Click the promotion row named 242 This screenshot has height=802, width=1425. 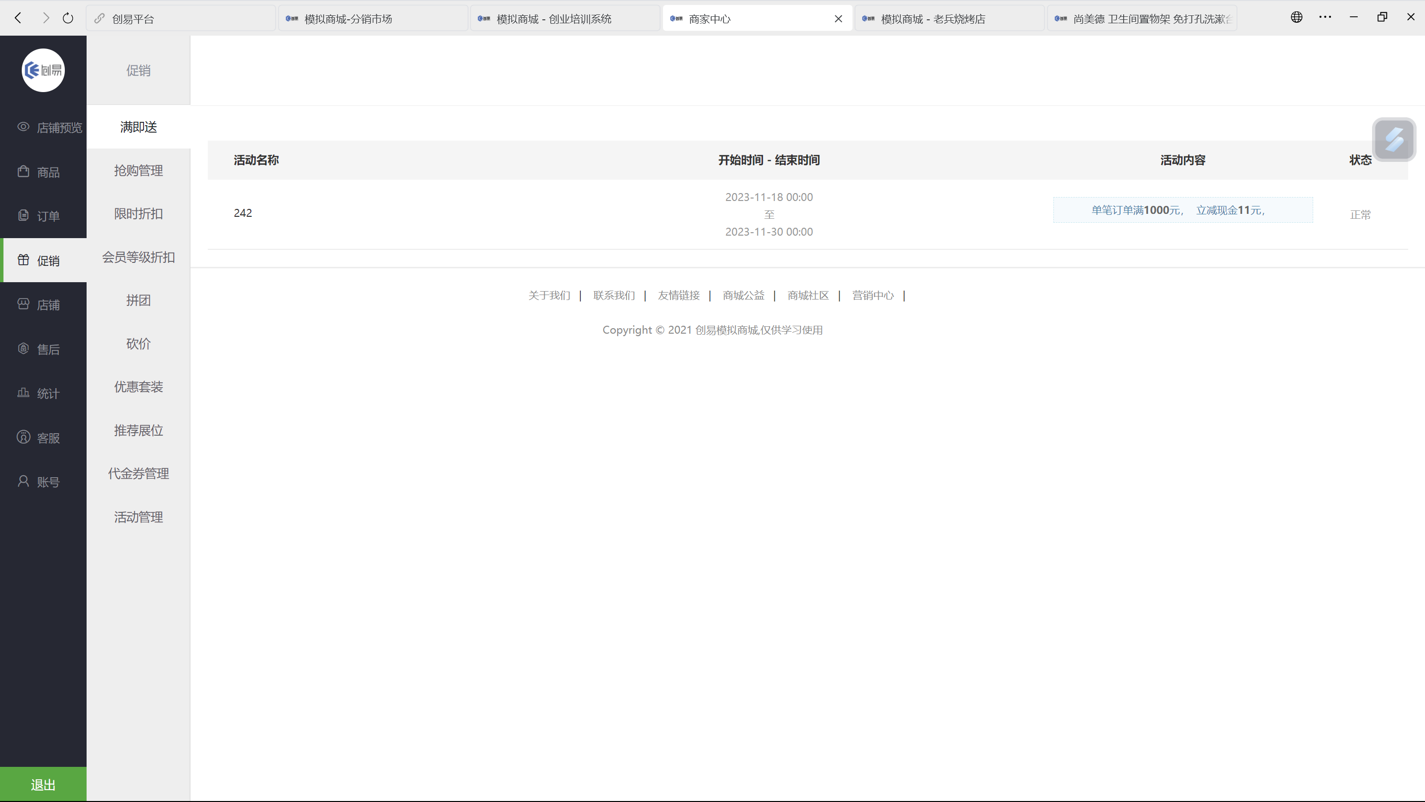coord(243,213)
